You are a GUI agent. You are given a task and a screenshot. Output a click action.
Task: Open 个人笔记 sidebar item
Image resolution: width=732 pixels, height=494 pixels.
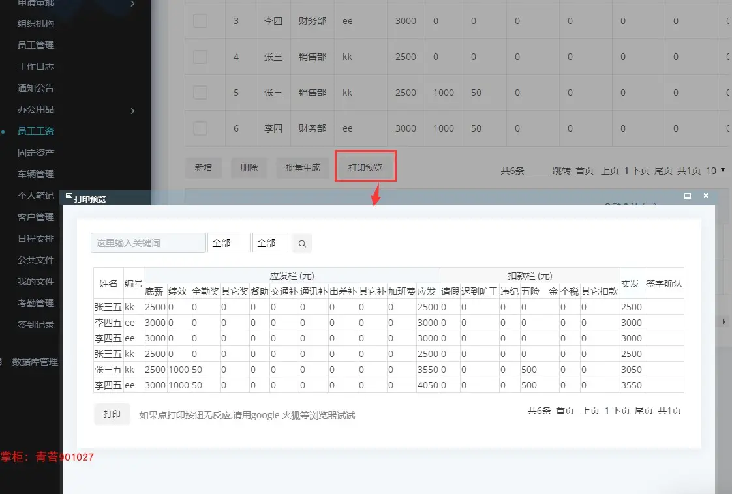coord(36,196)
